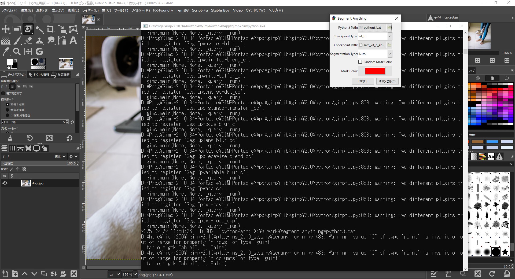Activate the Color Picker eyedropper tool
The width and height of the screenshot is (515, 279).
6,52
